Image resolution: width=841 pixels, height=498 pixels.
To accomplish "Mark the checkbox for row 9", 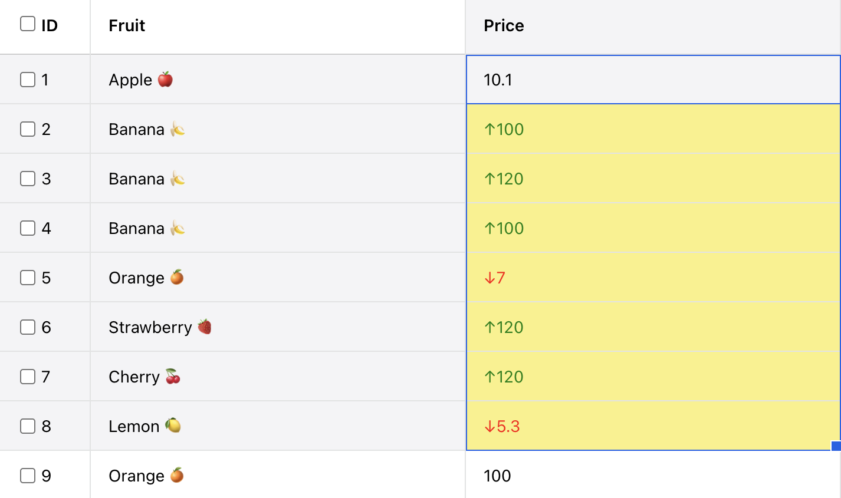I will tap(28, 476).
